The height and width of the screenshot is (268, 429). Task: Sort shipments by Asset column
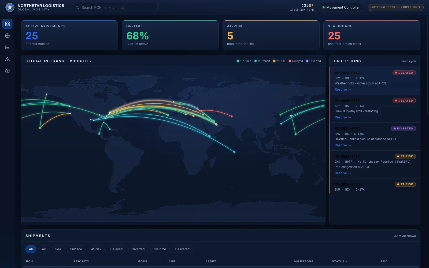(211, 262)
